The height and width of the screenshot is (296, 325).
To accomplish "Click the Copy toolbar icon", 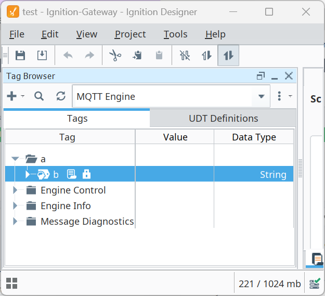I will (137, 55).
